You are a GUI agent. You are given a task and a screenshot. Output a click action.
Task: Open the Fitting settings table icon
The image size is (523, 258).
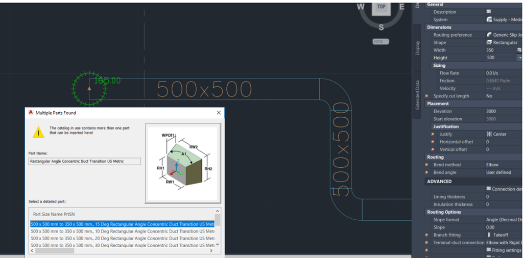pos(489,250)
